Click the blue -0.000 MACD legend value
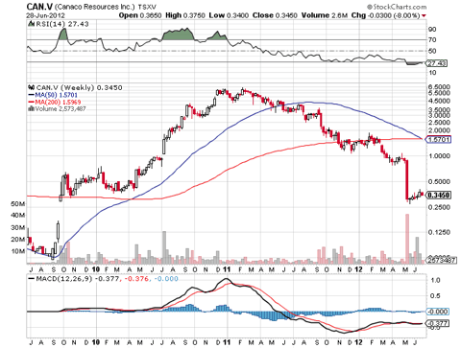The width and height of the screenshot is (461, 348). (166, 279)
